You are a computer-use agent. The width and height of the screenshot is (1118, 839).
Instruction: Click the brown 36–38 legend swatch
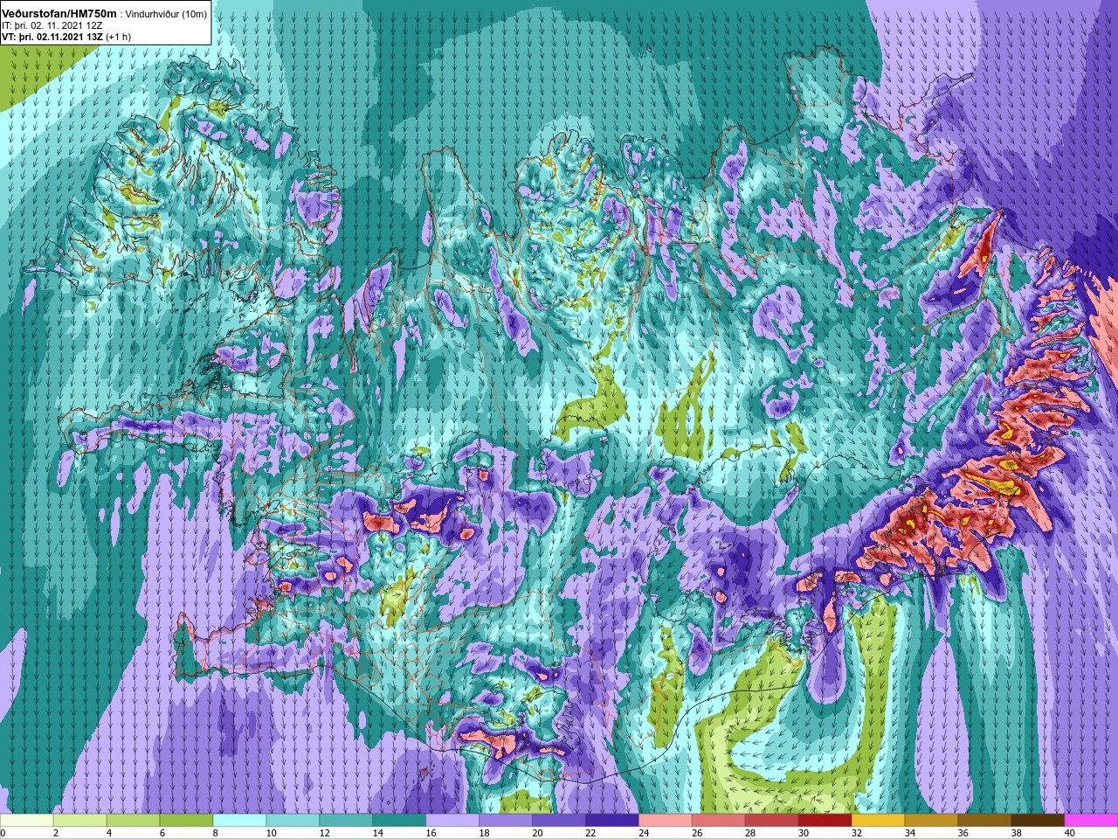(x=986, y=822)
